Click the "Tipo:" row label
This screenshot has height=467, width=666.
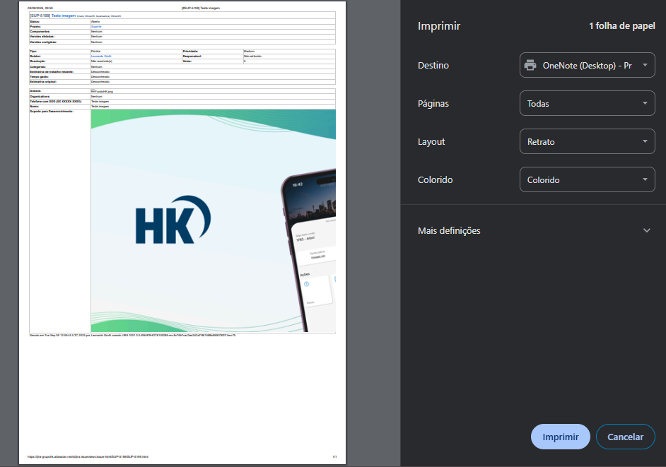pos(33,52)
